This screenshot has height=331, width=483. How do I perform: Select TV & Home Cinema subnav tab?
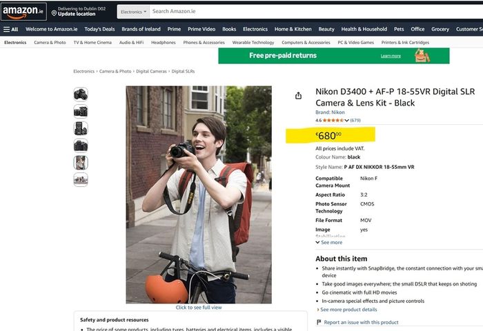point(92,43)
